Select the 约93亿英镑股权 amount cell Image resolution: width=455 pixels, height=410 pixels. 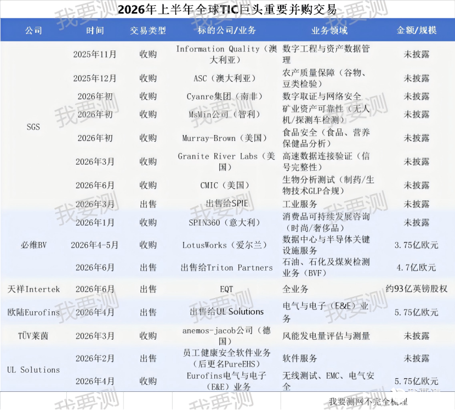417,289
